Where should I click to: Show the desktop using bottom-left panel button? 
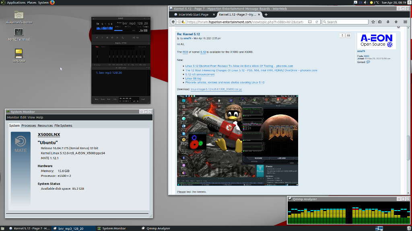point(2,228)
